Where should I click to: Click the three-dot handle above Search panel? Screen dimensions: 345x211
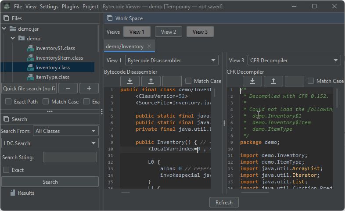click(x=50, y=111)
